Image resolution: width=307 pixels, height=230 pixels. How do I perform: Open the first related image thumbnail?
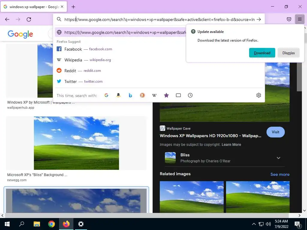point(192,197)
